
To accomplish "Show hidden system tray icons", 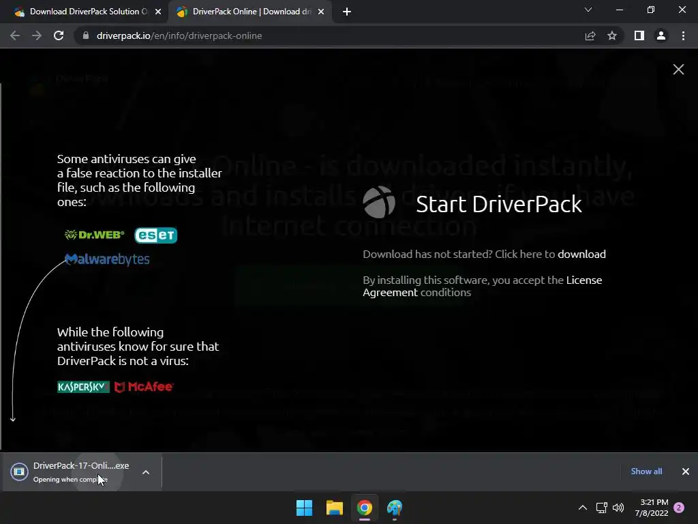I will [x=582, y=508].
